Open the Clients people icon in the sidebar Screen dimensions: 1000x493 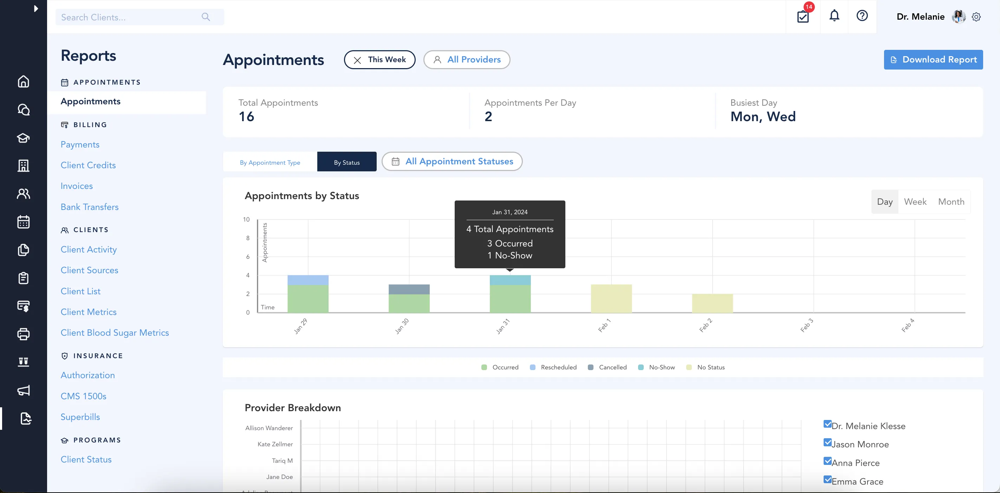coord(23,193)
